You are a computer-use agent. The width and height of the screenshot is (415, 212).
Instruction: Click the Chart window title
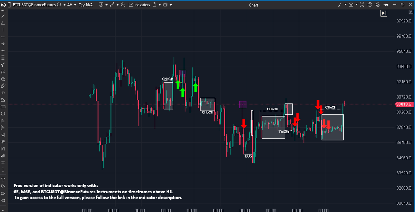coord(253,5)
